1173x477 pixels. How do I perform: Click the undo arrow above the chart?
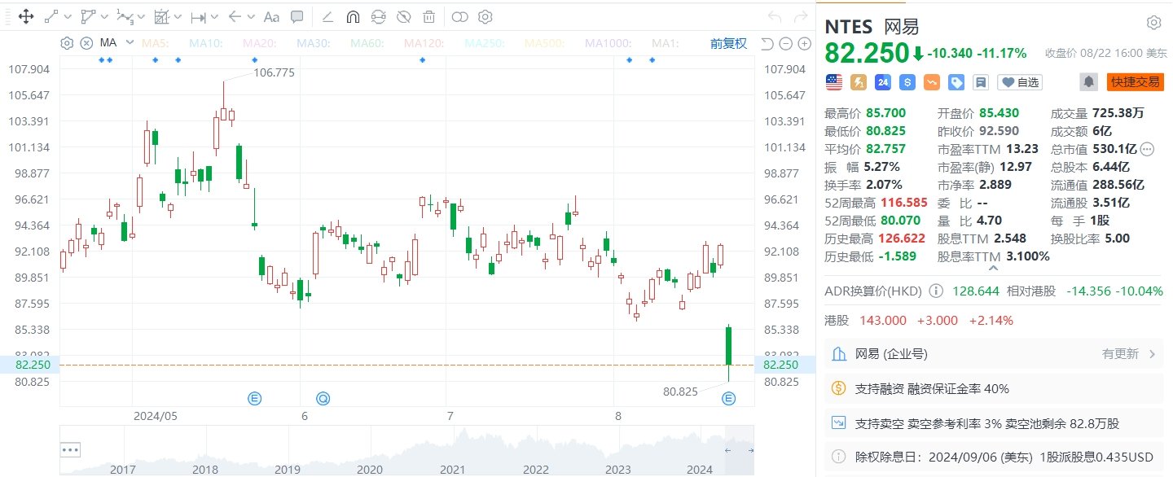click(x=774, y=17)
